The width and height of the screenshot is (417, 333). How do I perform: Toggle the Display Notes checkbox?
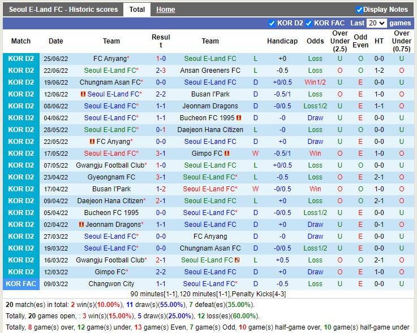[x=359, y=10]
